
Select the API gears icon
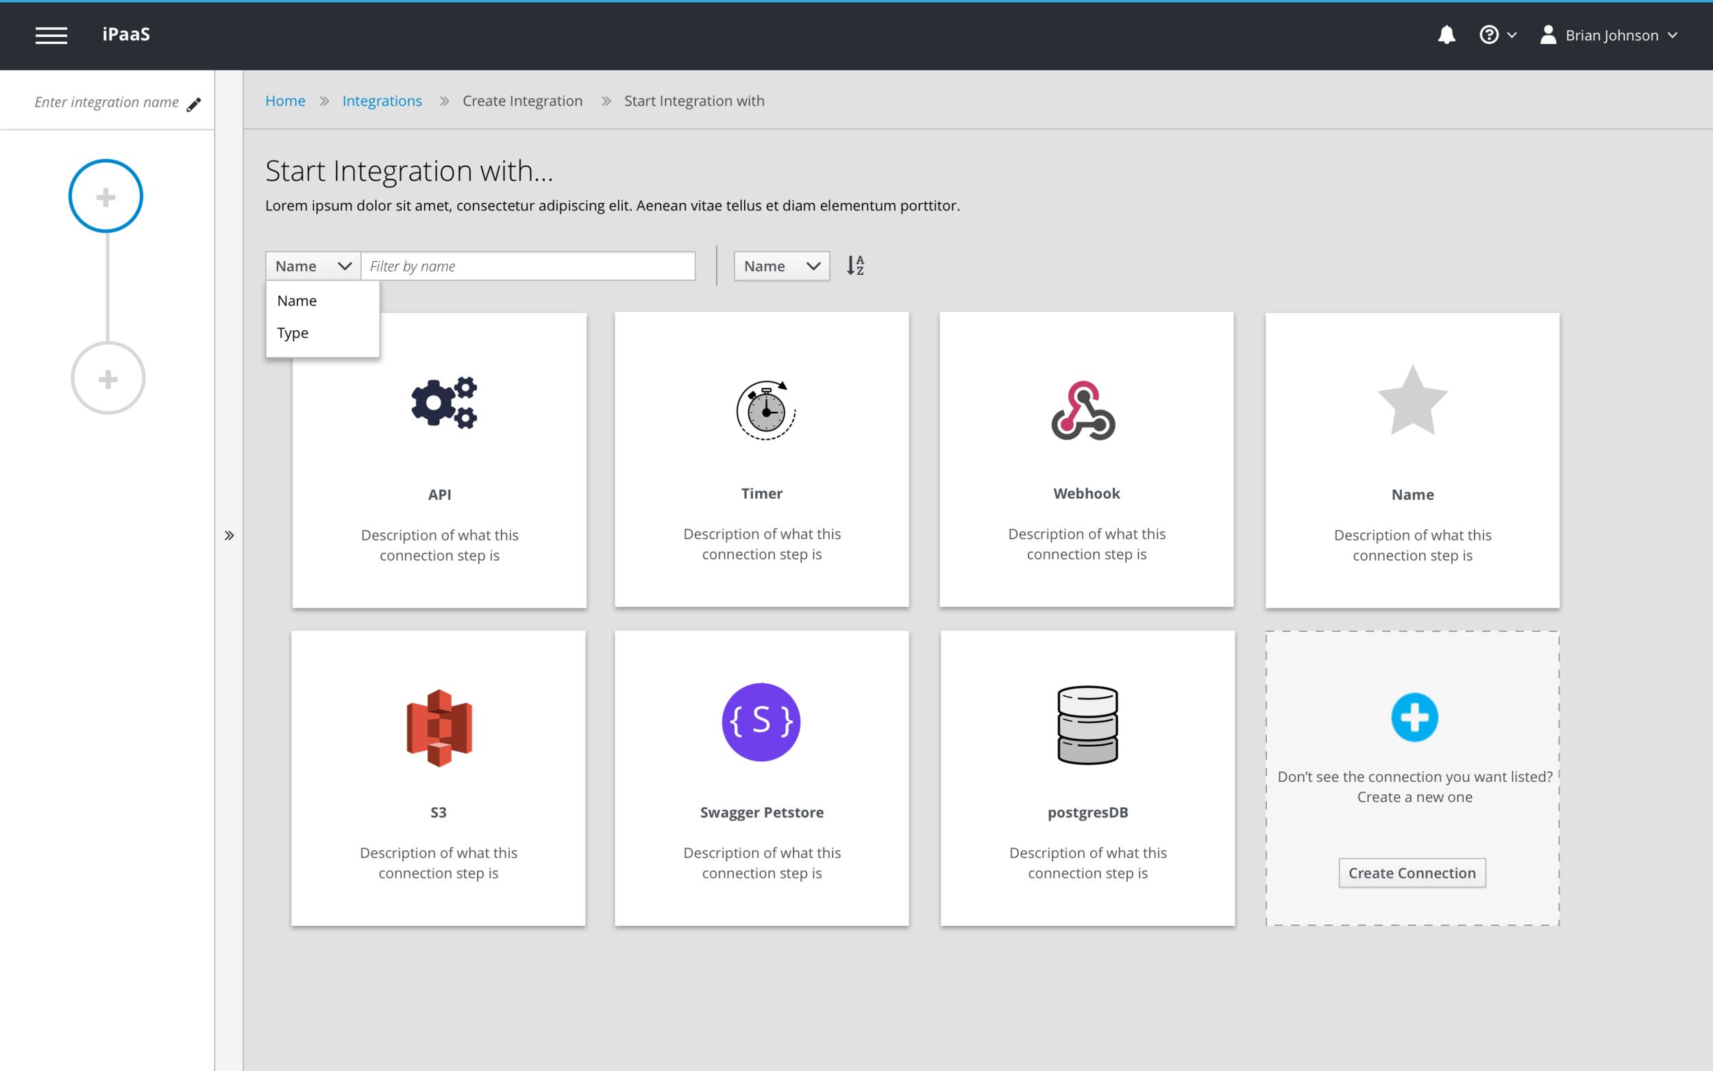(x=444, y=402)
